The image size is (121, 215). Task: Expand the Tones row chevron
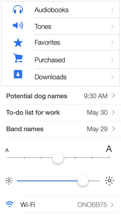click(113, 27)
